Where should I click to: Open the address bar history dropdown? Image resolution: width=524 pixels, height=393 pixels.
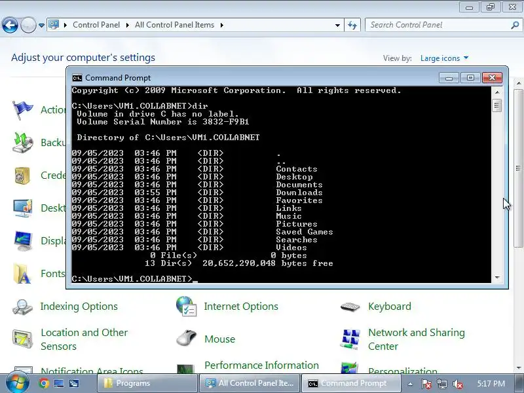(x=337, y=26)
